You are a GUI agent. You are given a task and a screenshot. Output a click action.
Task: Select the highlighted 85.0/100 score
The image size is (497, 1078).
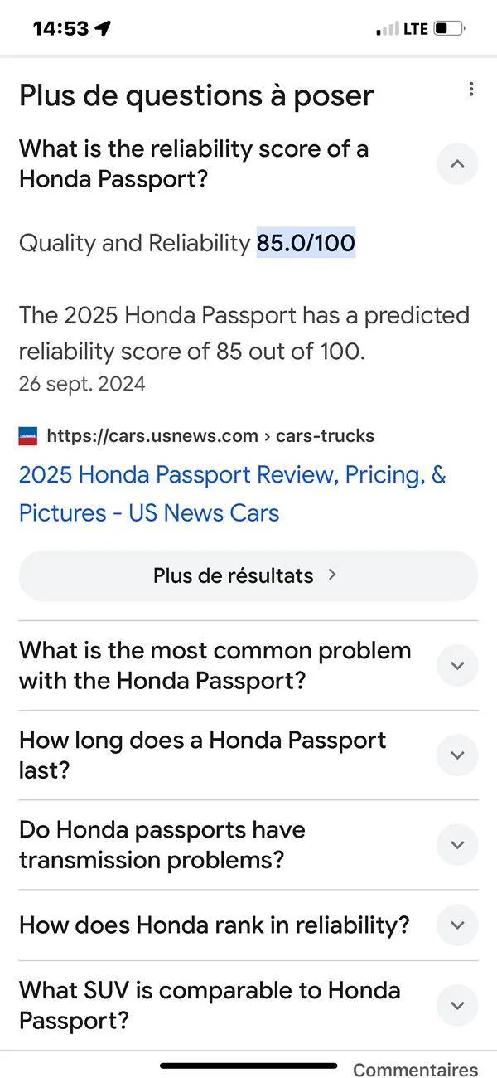(x=306, y=243)
